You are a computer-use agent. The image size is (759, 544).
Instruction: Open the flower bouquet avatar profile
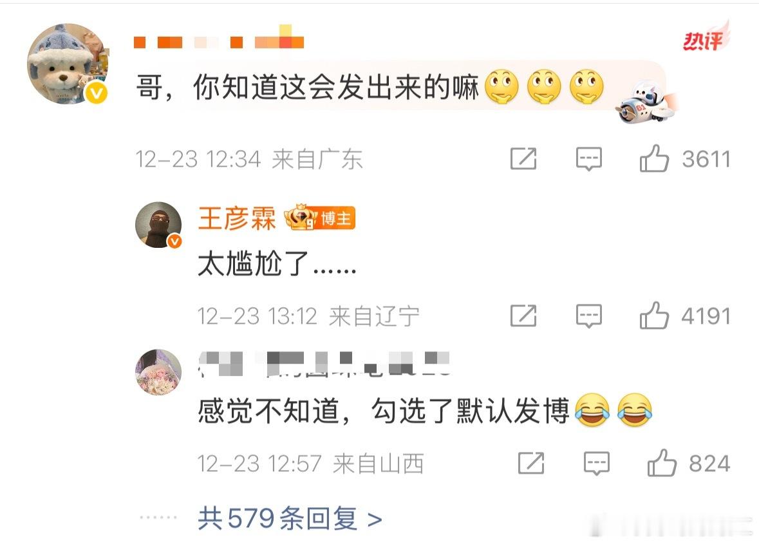click(158, 372)
